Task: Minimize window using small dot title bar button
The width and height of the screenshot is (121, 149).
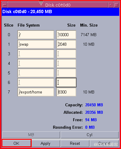Action: coord(111,5)
